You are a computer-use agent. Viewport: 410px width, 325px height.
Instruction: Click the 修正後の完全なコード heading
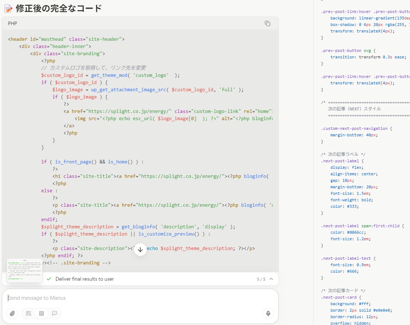(x=59, y=9)
